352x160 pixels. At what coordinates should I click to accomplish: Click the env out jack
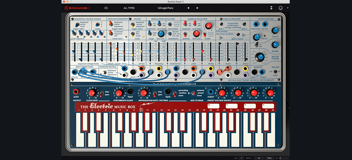click(x=265, y=24)
